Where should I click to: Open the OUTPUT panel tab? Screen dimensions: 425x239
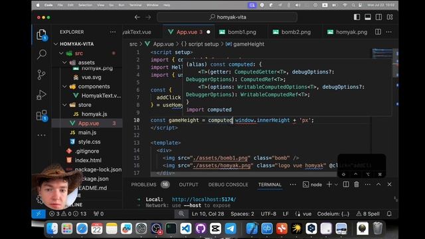189,185
